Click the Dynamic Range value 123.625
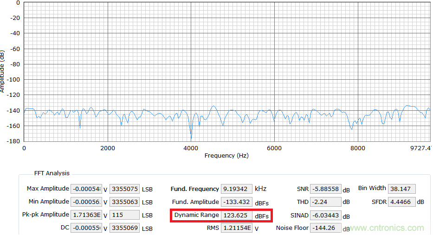This screenshot has width=433, height=235. click(237, 216)
